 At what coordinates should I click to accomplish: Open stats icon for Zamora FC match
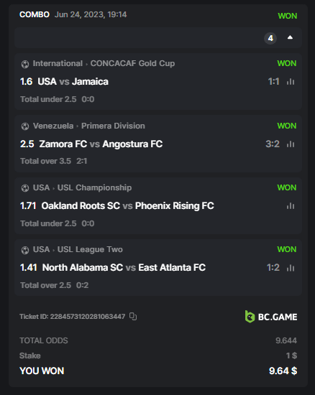pyautogui.click(x=291, y=144)
